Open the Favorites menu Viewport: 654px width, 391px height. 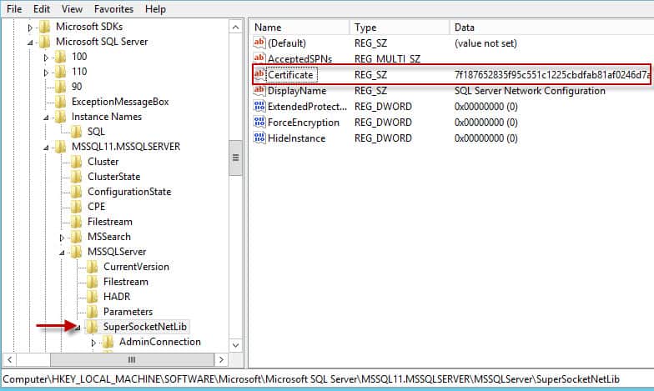point(113,8)
